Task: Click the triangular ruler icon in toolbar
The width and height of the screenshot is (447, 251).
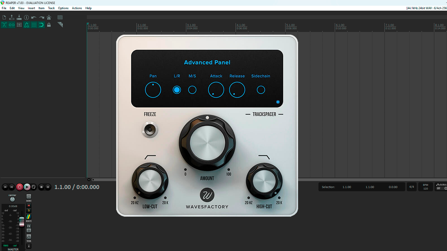Action: tap(60, 25)
